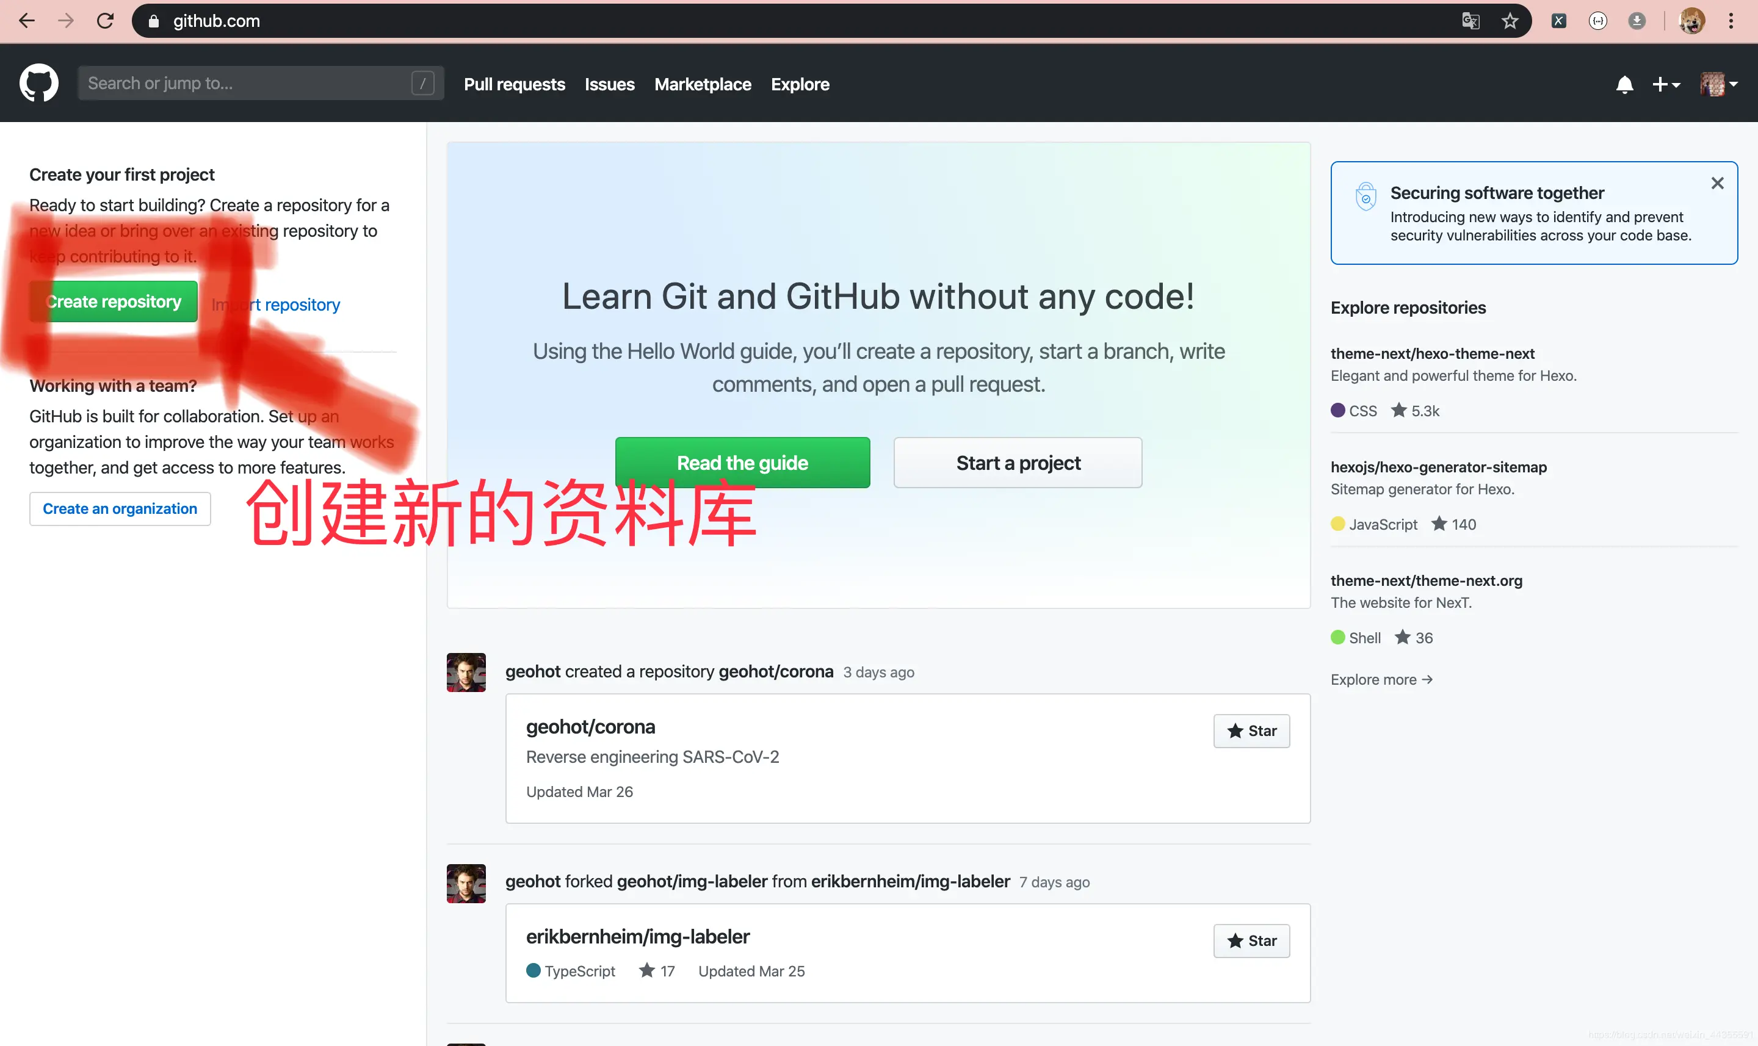
Task: Focus the Search or jump to field
Action: click(247, 84)
